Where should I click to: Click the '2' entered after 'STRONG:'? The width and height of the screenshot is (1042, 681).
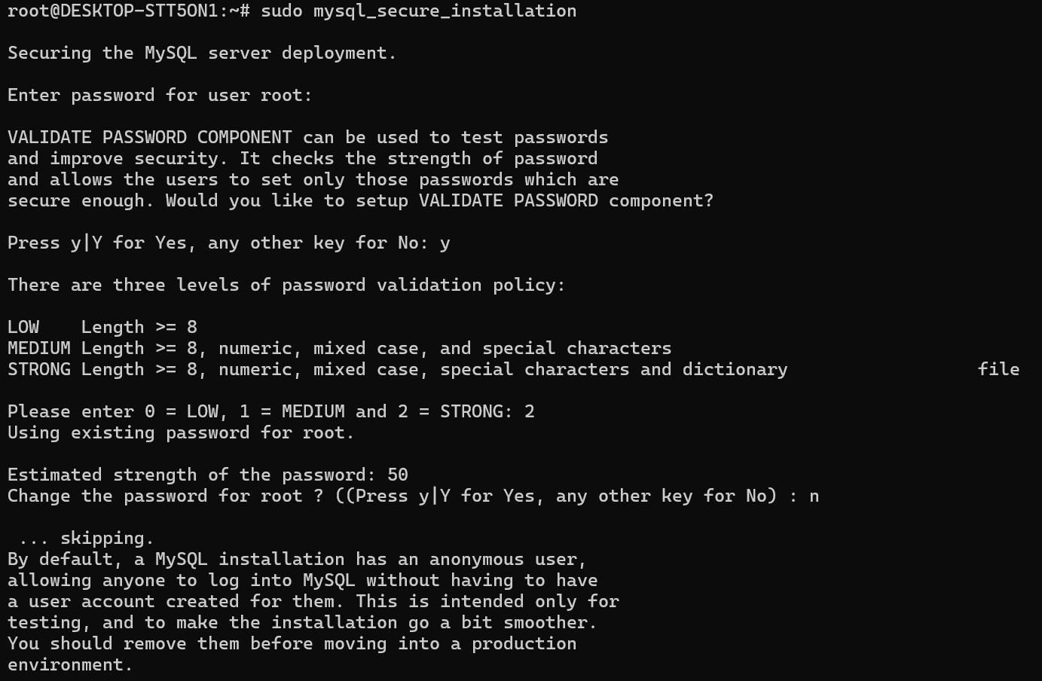tap(530, 411)
